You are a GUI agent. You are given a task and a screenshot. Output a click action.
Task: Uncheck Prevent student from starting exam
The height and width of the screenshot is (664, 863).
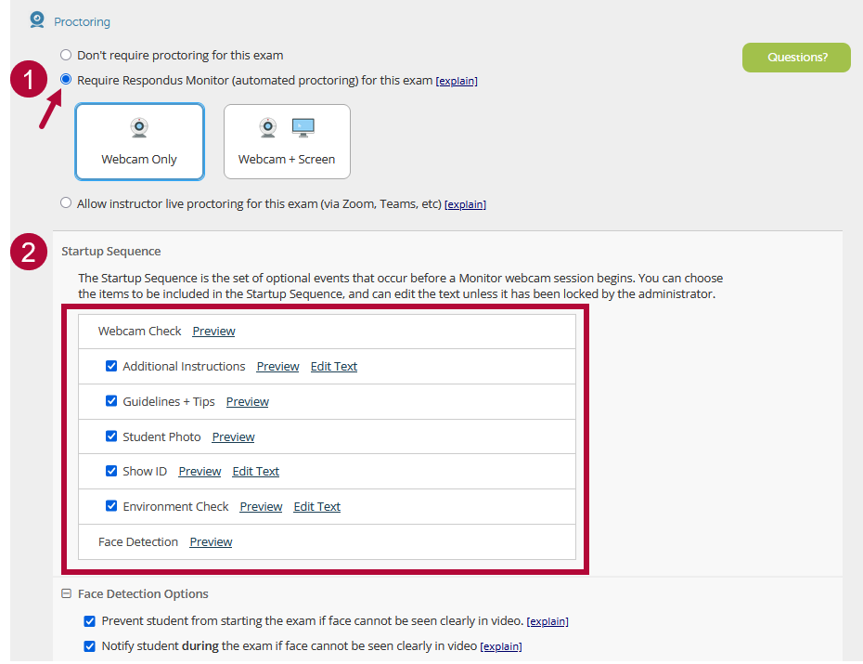89,620
